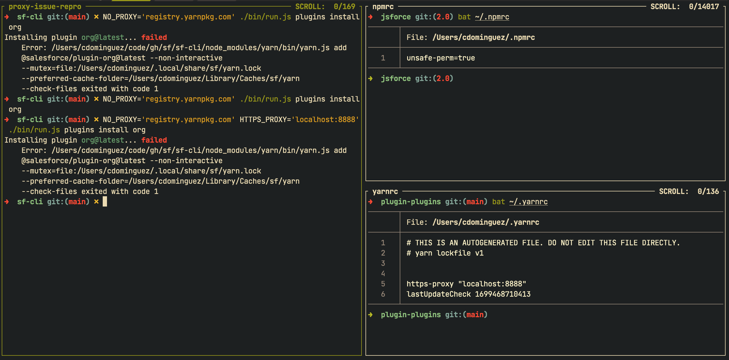Click line number 5 beside the https-proxy entry

pyautogui.click(x=383, y=284)
